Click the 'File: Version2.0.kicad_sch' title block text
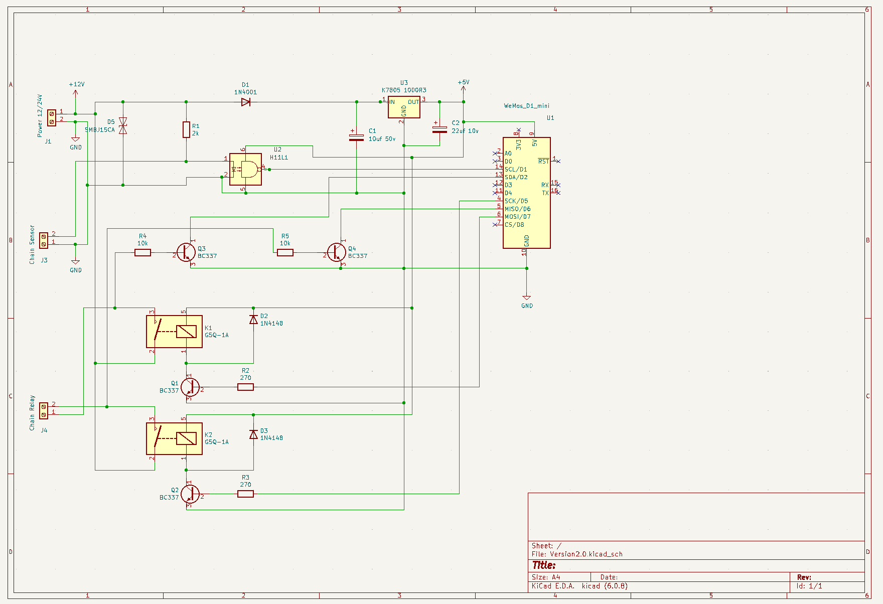Image resolution: width=883 pixels, height=604 pixels. pos(577,554)
